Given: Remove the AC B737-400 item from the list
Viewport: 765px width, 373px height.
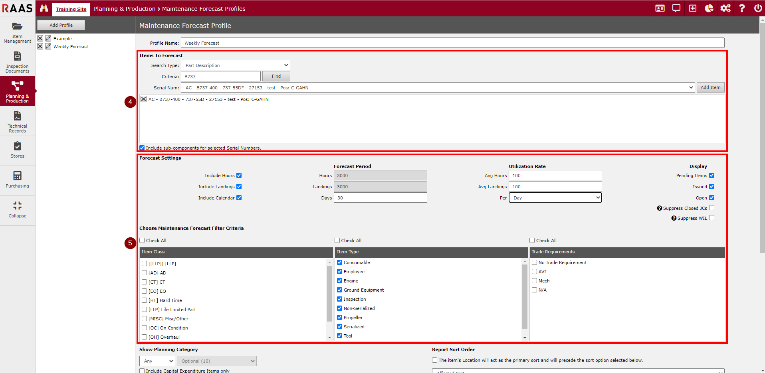Looking at the screenshot, I should (143, 99).
